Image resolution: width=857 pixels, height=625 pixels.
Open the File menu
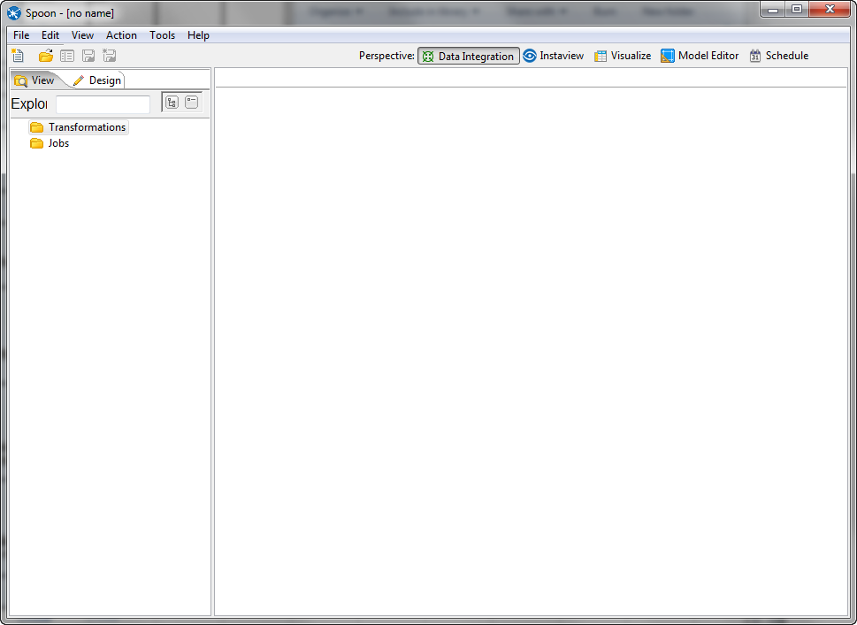(21, 35)
